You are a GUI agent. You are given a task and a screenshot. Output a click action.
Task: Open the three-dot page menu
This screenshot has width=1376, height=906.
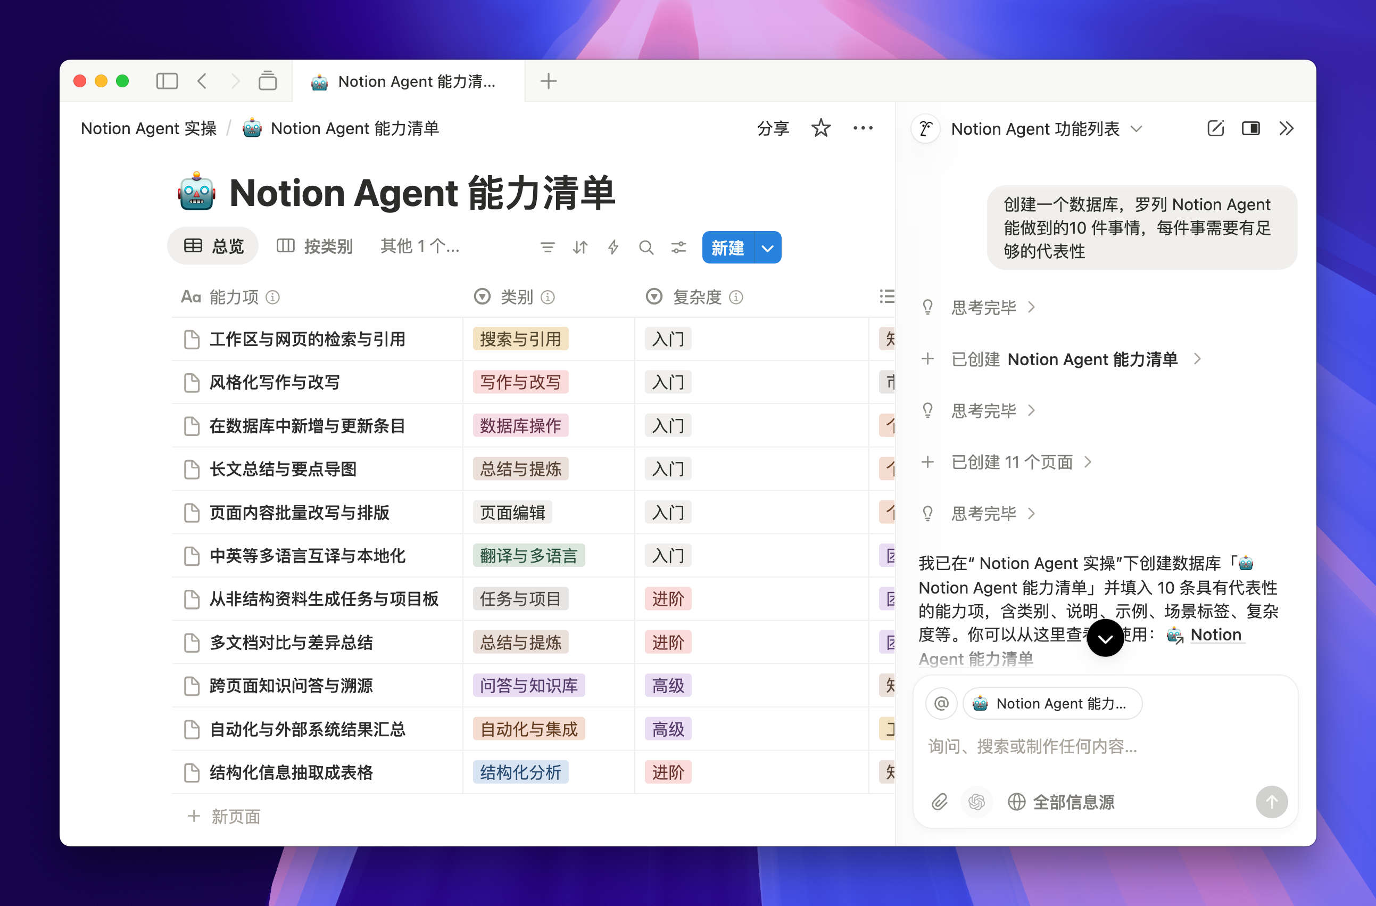863,128
